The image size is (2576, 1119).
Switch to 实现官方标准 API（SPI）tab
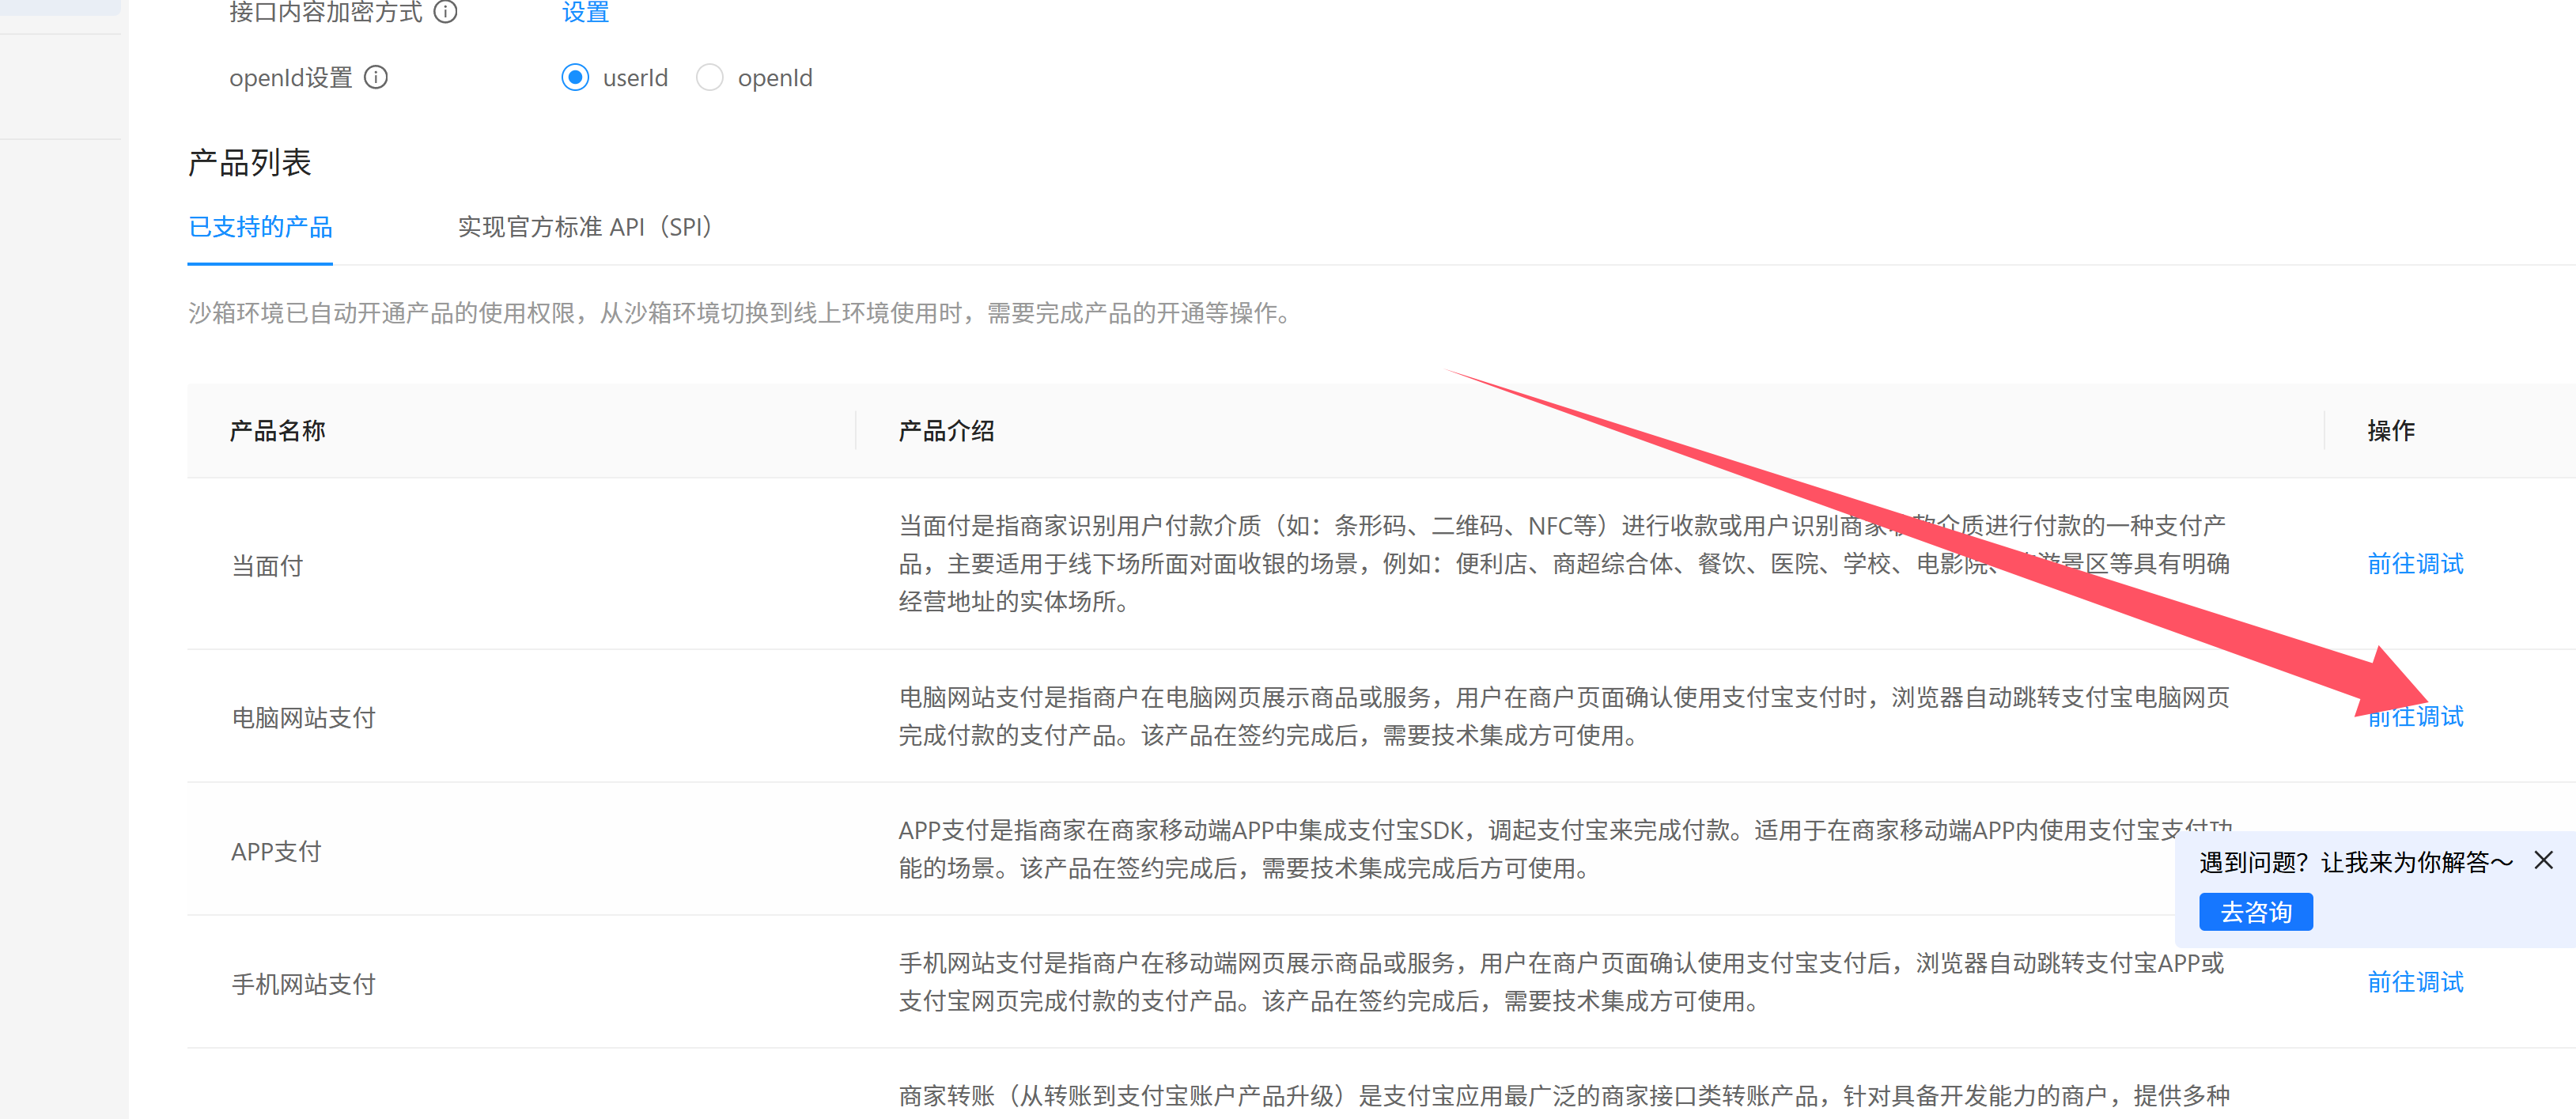(585, 227)
